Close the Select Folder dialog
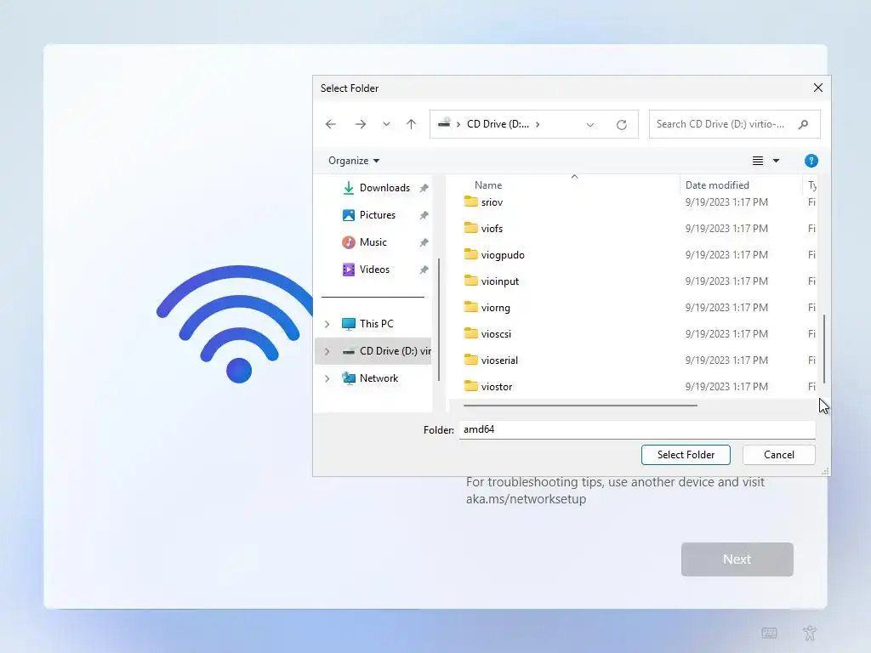 [817, 88]
